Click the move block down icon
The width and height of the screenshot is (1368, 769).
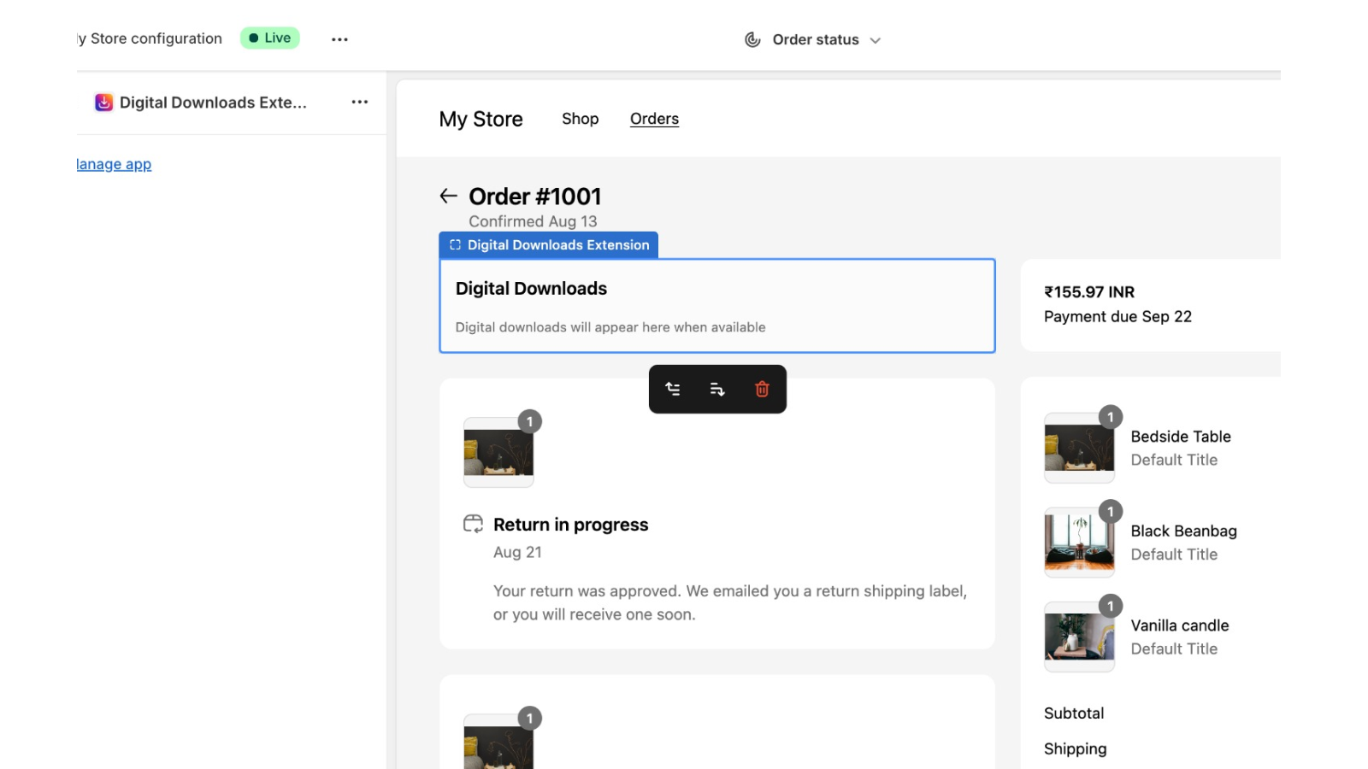717,390
